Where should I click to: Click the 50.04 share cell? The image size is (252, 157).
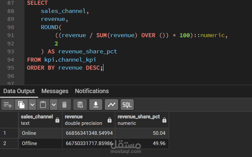142,133
